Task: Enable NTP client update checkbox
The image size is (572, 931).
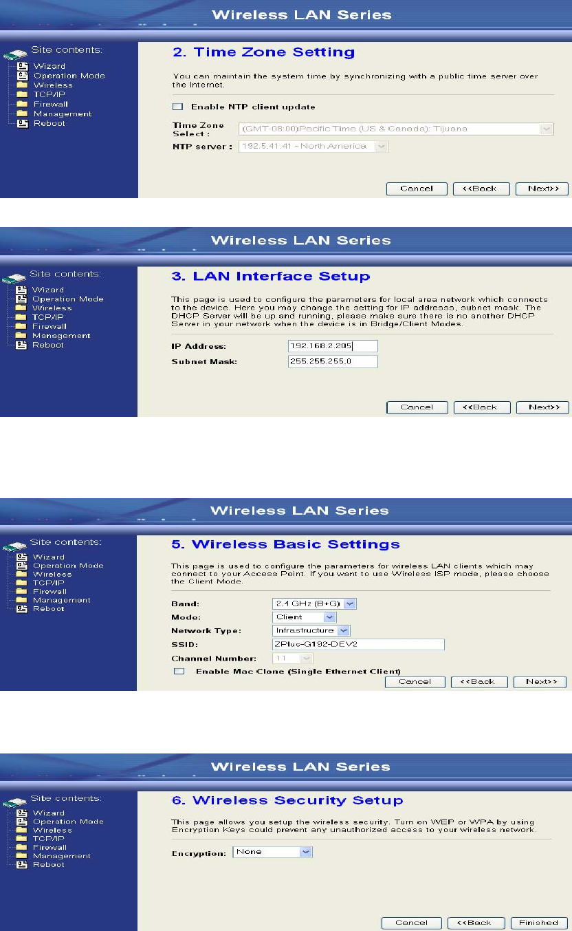Action: coord(178,107)
